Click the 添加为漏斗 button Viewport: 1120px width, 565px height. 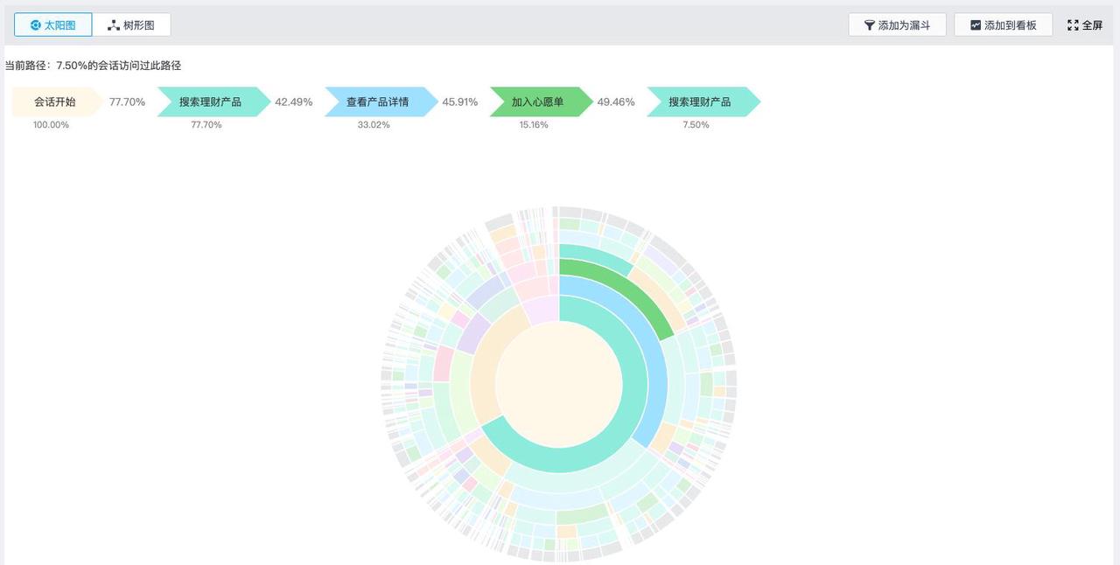tap(897, 25)
